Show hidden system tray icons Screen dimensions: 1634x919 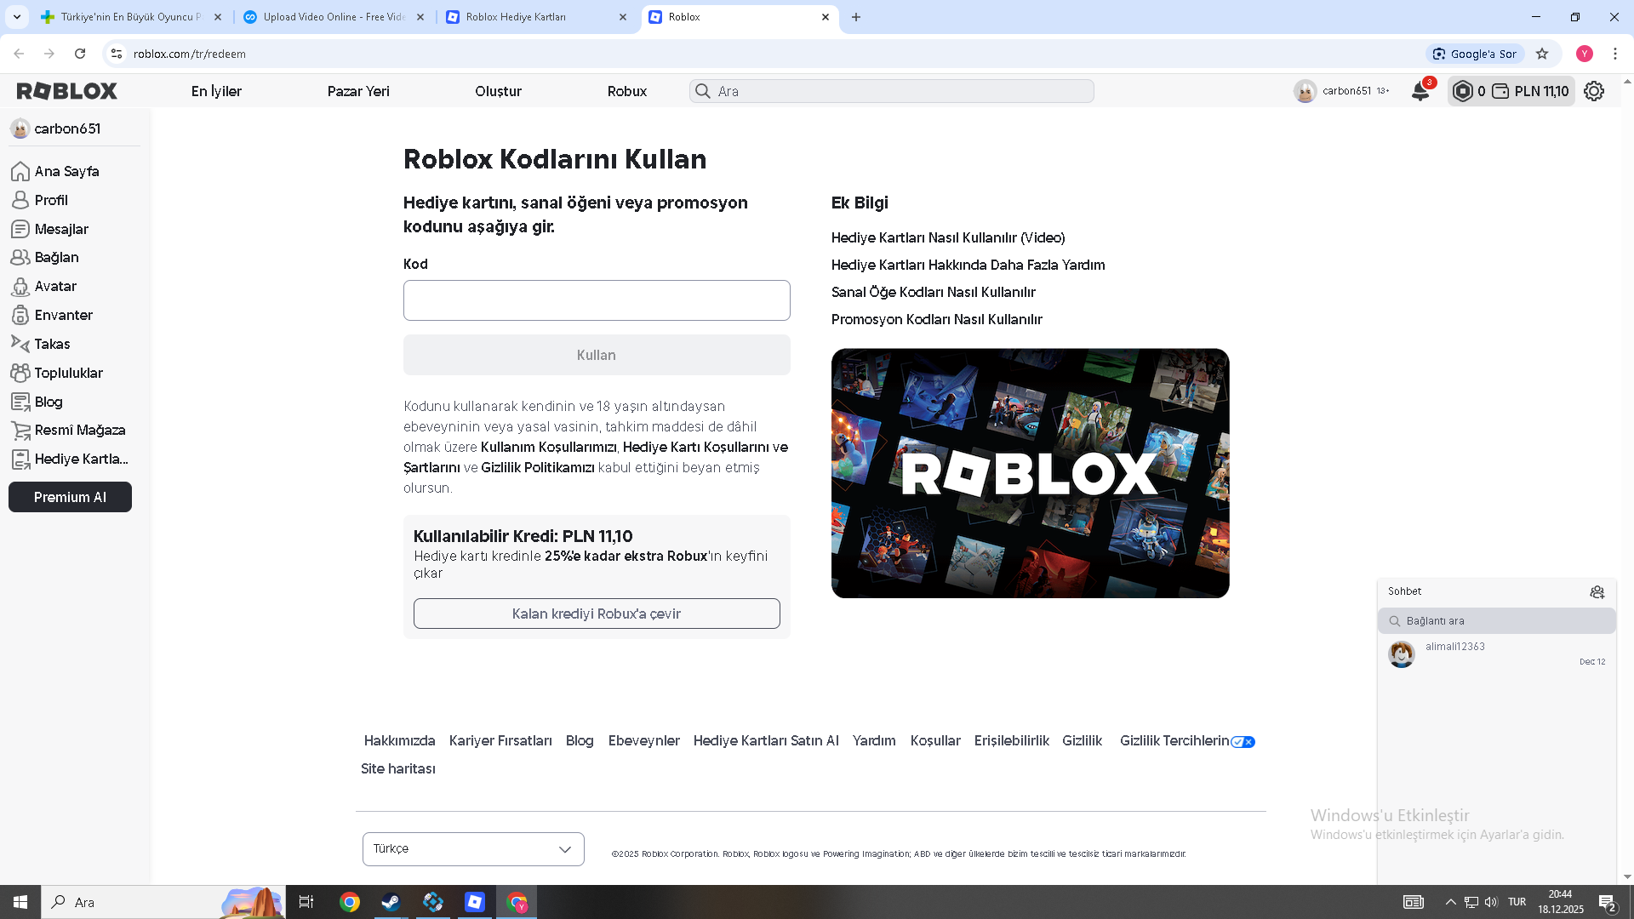point(1450,902)
